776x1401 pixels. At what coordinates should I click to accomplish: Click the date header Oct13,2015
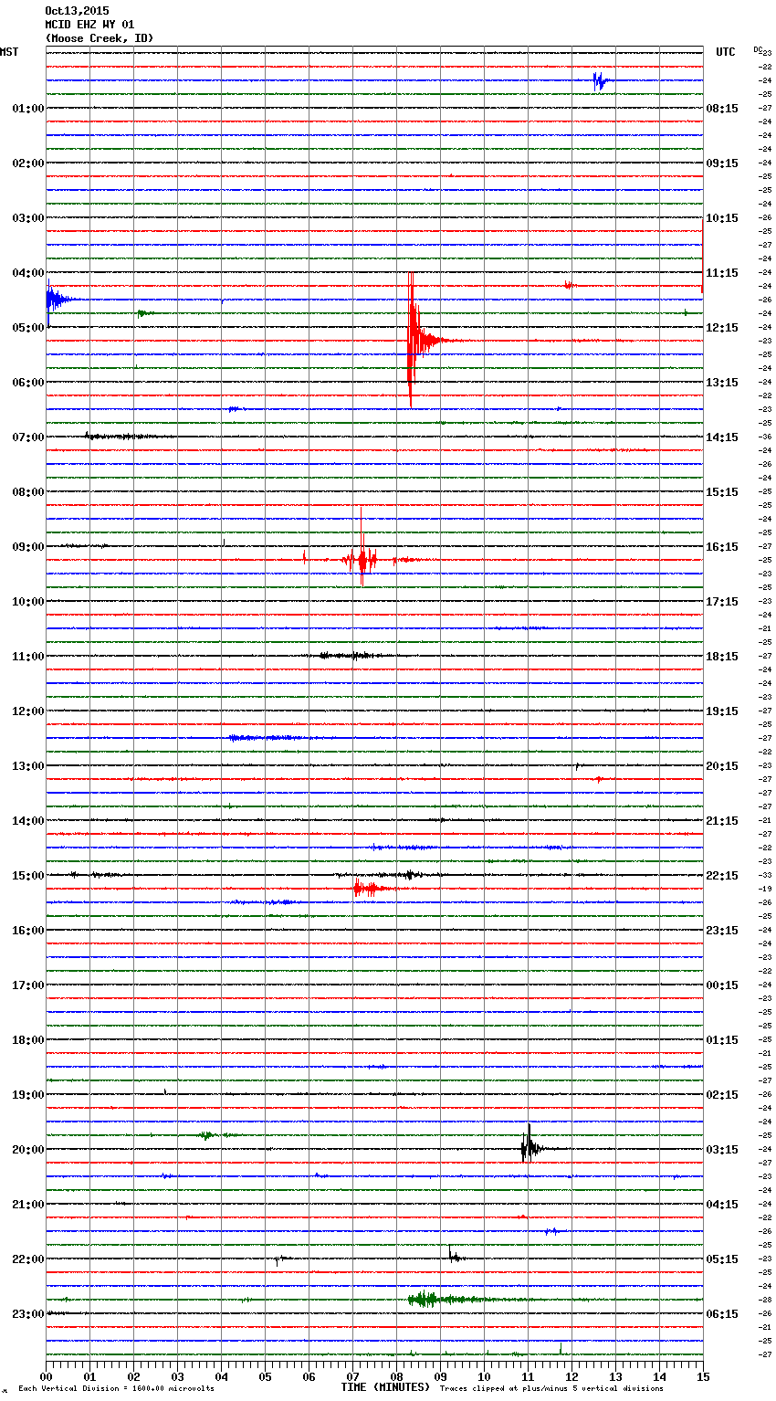(x=77, y=11)
